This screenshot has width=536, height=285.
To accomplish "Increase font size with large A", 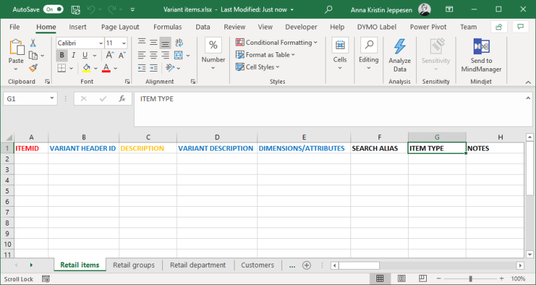I will click(x=110, y=56).
